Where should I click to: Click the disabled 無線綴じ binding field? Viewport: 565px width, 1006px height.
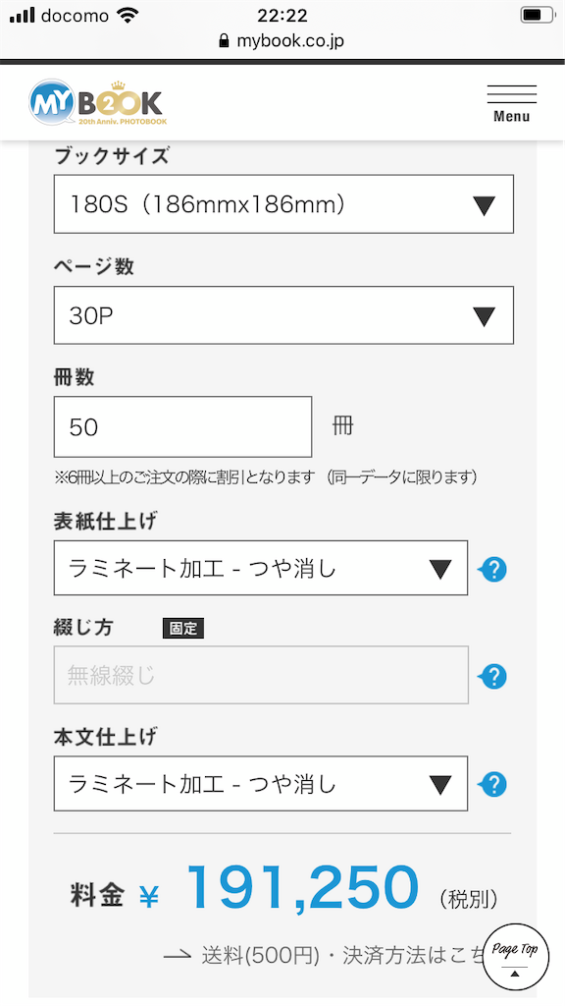point(261,675)
